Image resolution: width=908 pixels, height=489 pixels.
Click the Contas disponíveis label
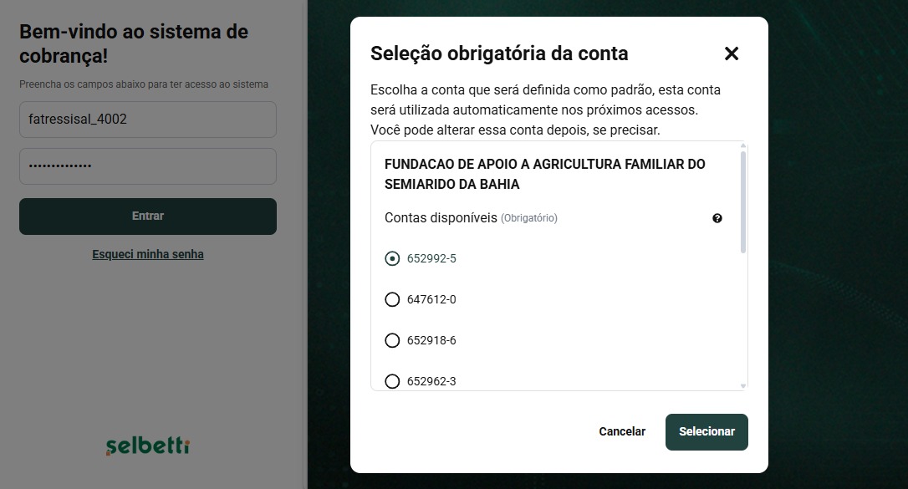(440, 217)
